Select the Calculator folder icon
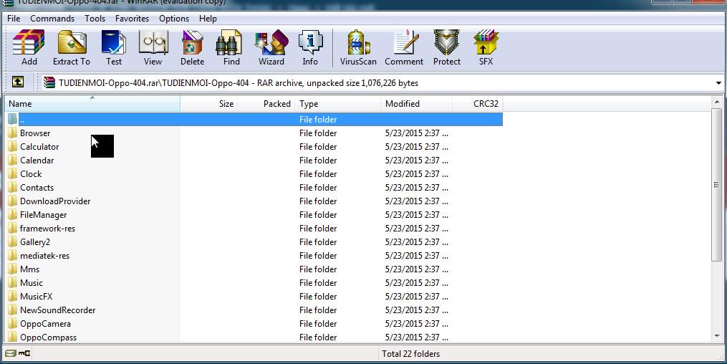Screen dimensions: 727x364 tap(12, 146)
